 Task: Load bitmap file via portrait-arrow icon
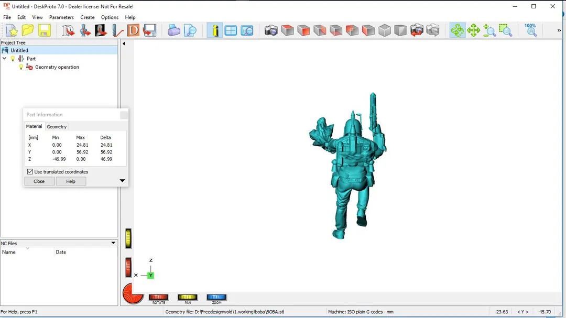(101, 31)
